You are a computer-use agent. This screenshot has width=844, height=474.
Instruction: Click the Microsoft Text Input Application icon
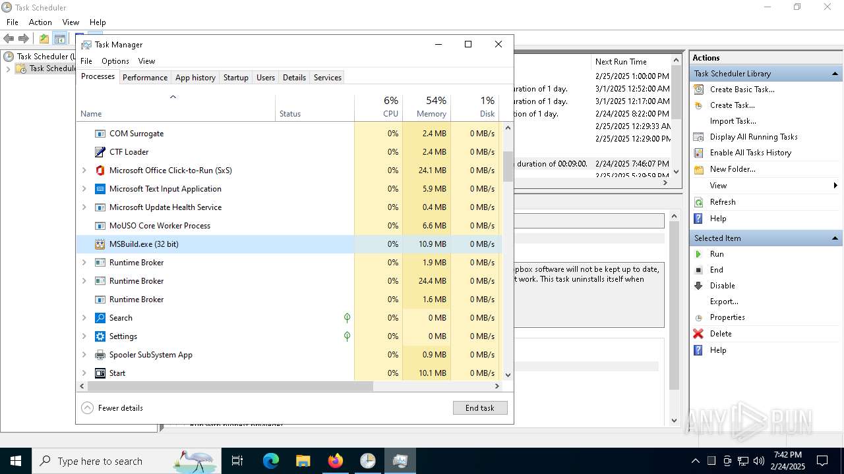tap(100, 189)
